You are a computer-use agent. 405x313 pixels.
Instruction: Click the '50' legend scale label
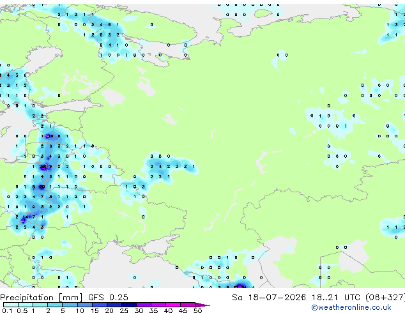(197, 310)
